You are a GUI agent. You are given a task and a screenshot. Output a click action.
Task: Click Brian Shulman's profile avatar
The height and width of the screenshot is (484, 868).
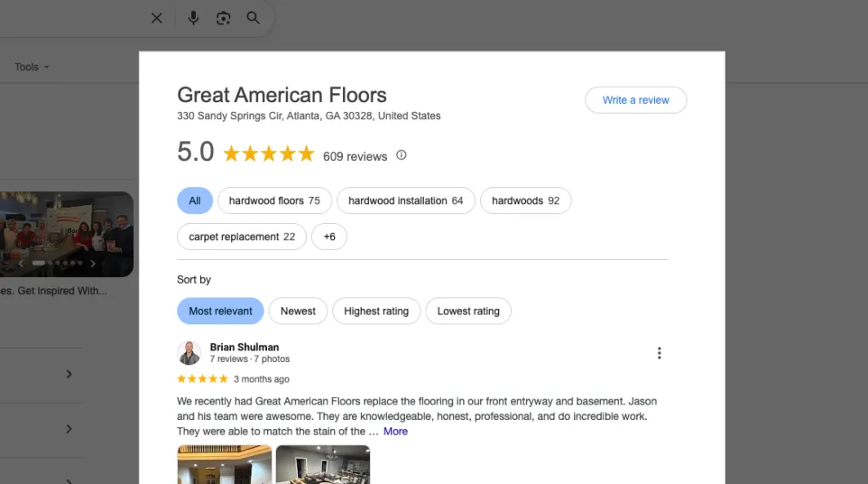(189, 353)
